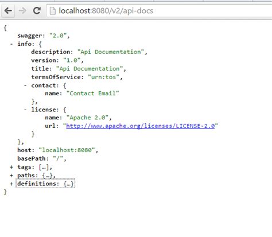Click the title value "Api Documentation"
Screen dimensions: 272x237
[90, 69]
